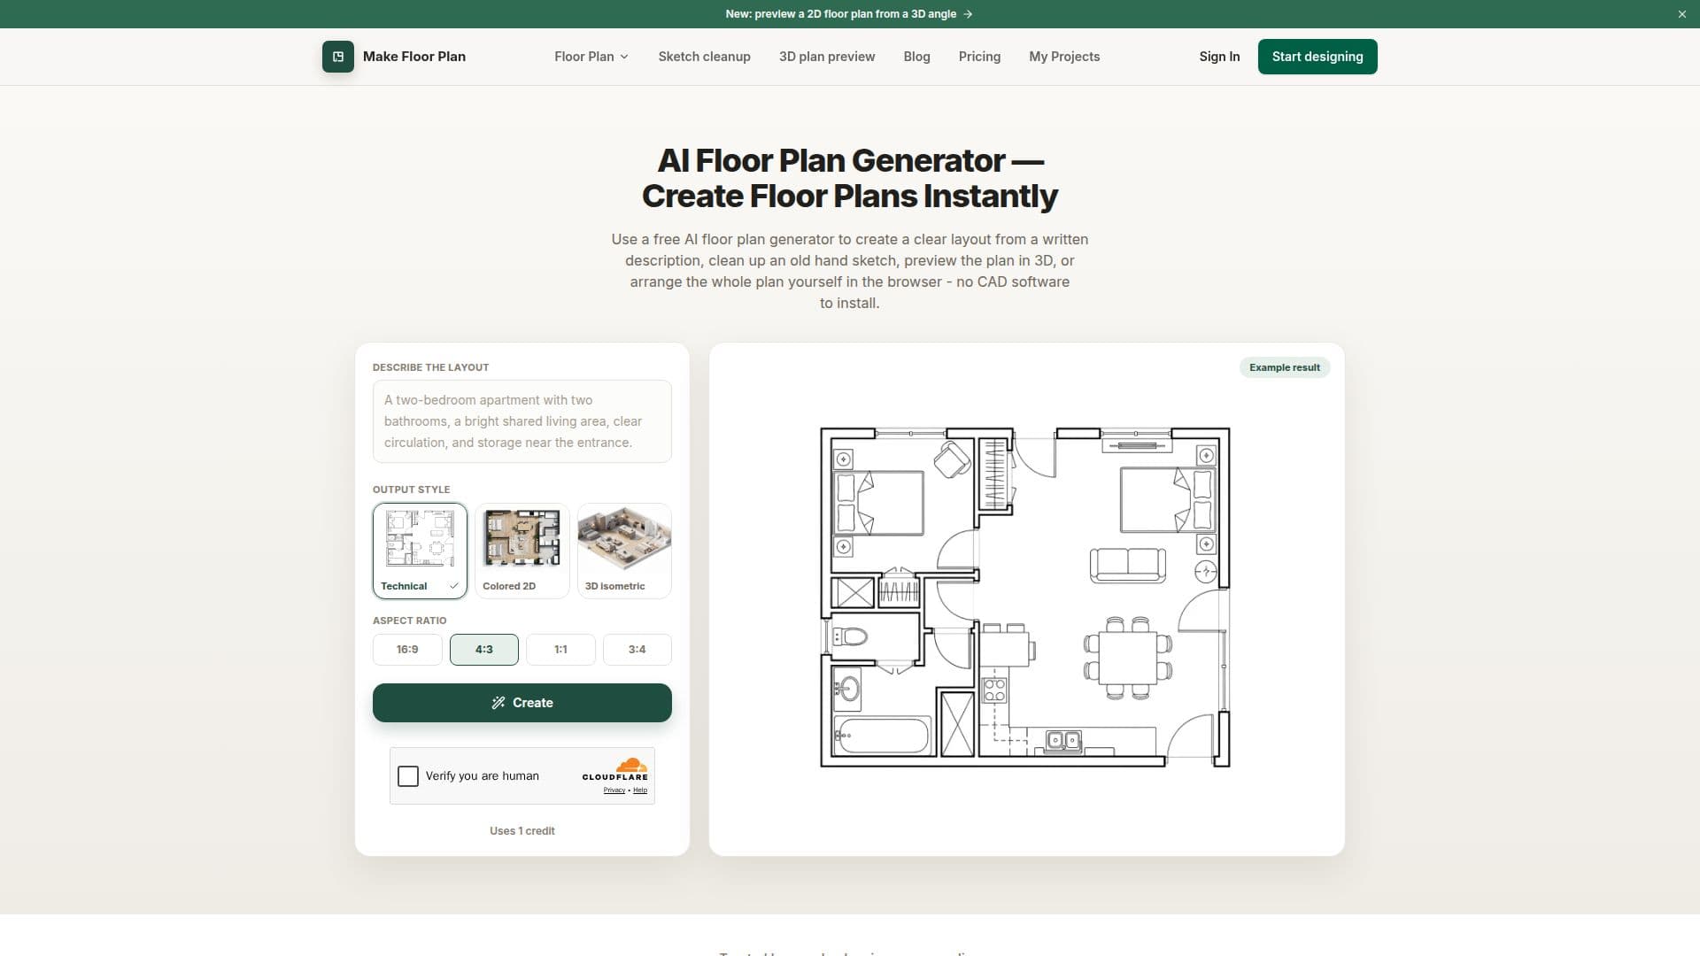Viewport: 1700px width, 956px height.
Task: Click the example floor plan image
Action: pos(1025,597)
